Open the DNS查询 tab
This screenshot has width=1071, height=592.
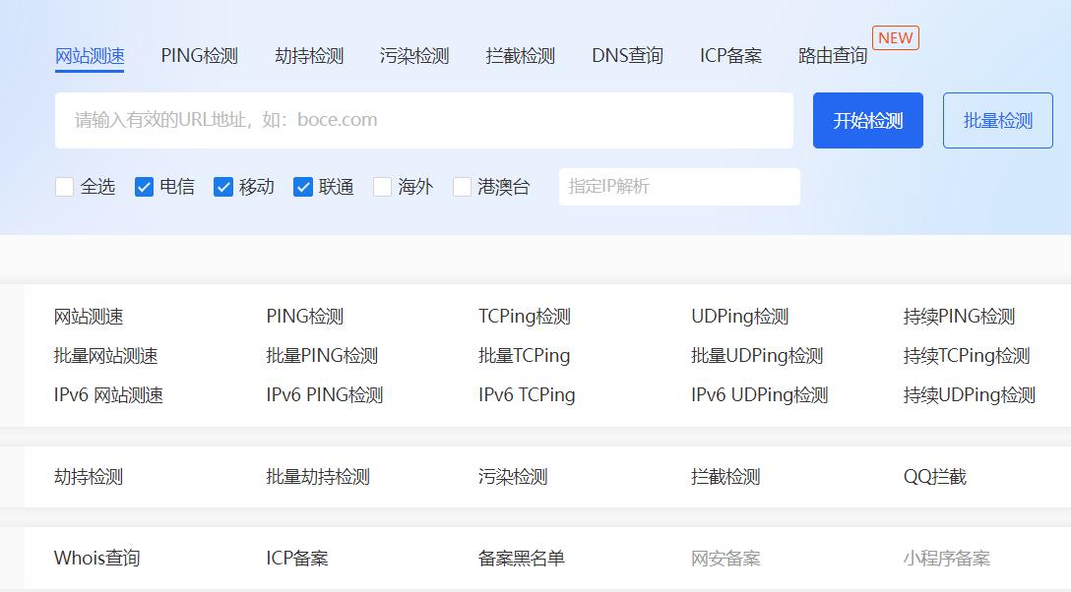(627, 56)
